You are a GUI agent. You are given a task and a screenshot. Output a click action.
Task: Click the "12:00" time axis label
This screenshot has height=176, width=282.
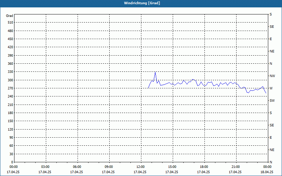[x=140, y=167]
